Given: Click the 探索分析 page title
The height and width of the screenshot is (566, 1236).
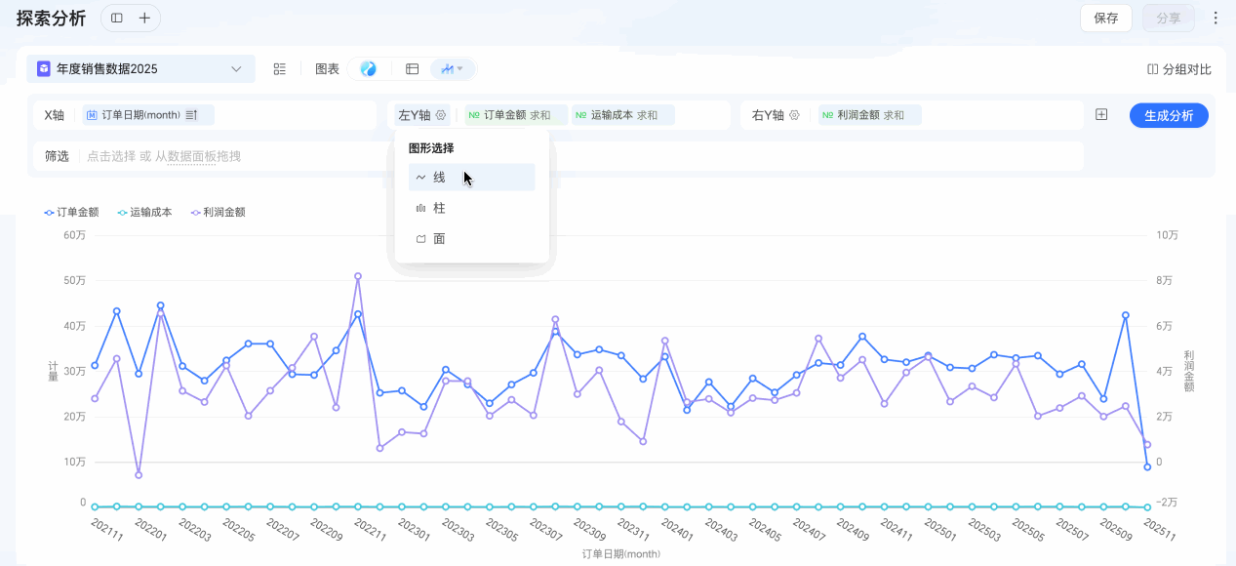Looking at the screenshot, I should pyautogui.click(x=51, y=18).
